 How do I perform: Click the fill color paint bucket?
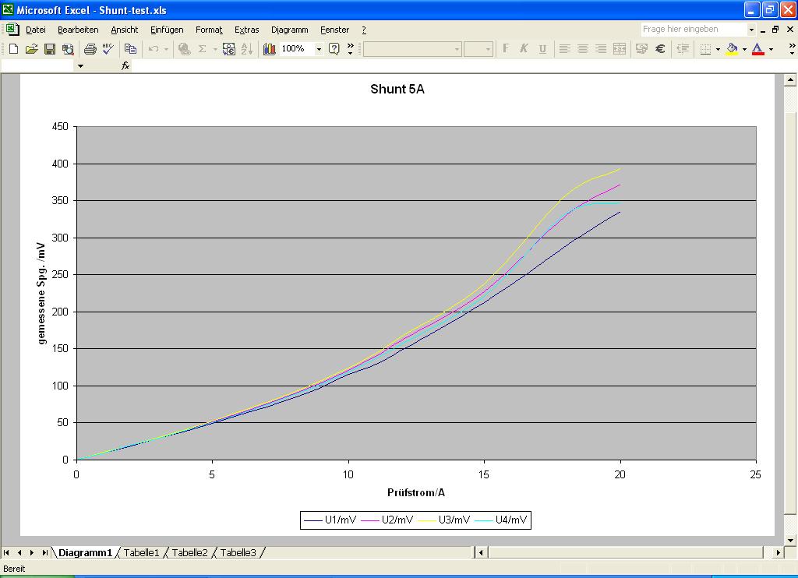[731, 49]
